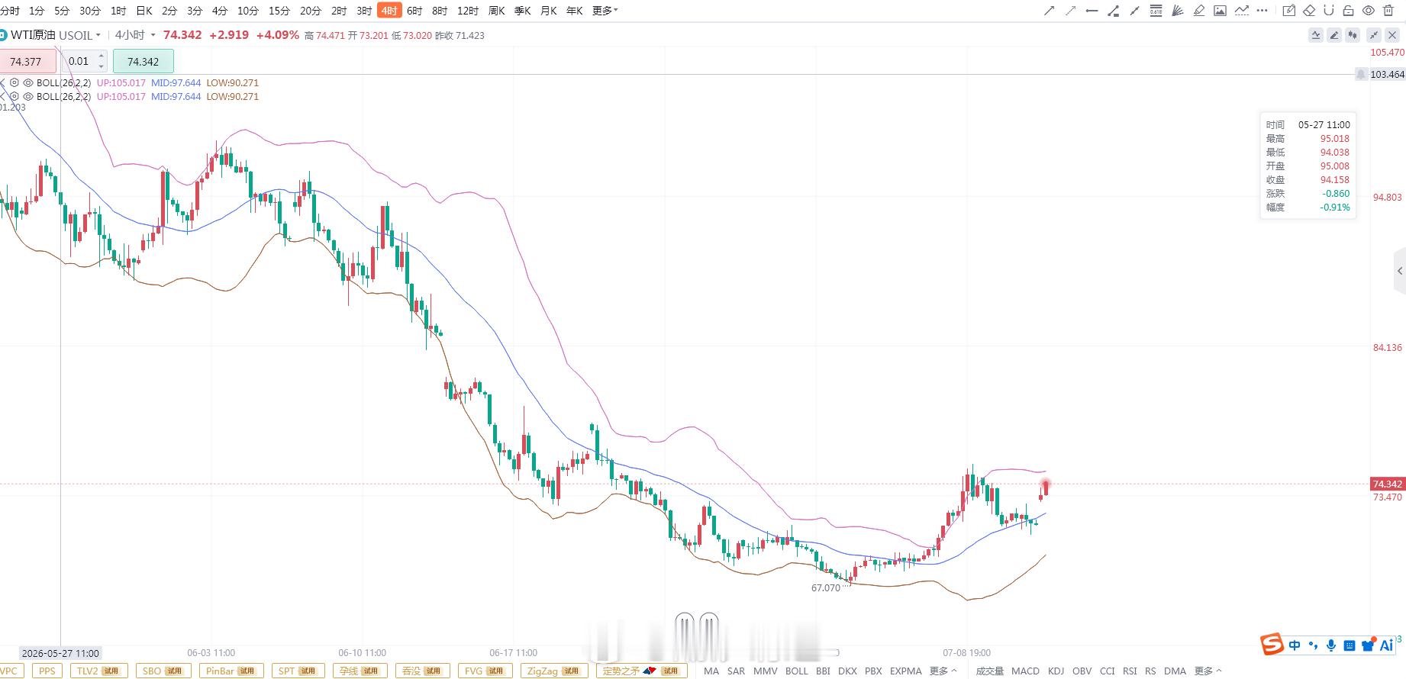1406x679 pixels.
Task: Increase lot size with up arrow
Action: [x=102, y=56]
